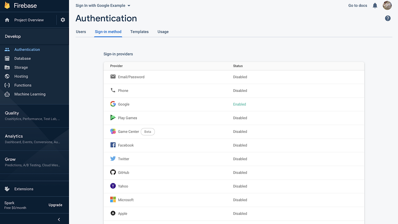This screenshot has height=224, width=398.
Task: Click the Enabled status for Google
Action: click(x=239, y=104)
